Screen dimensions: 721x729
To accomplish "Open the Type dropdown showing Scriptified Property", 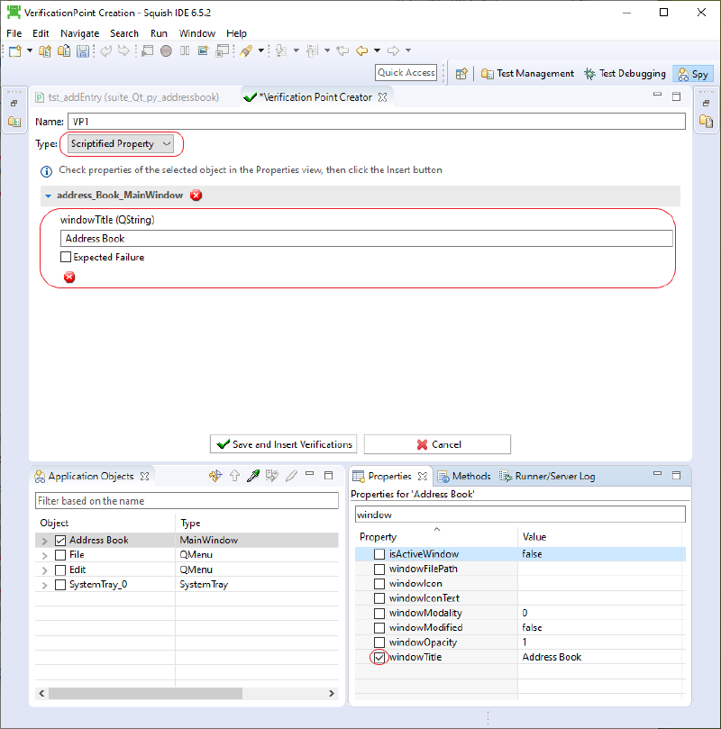I will click(121, 143).
